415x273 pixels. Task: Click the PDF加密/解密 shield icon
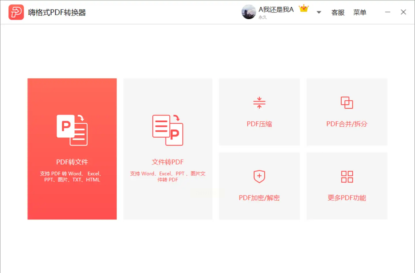click(x=259, y=176)
